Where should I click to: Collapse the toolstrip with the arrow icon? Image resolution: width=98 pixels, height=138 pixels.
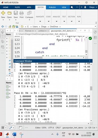click(x=96, y=23)
